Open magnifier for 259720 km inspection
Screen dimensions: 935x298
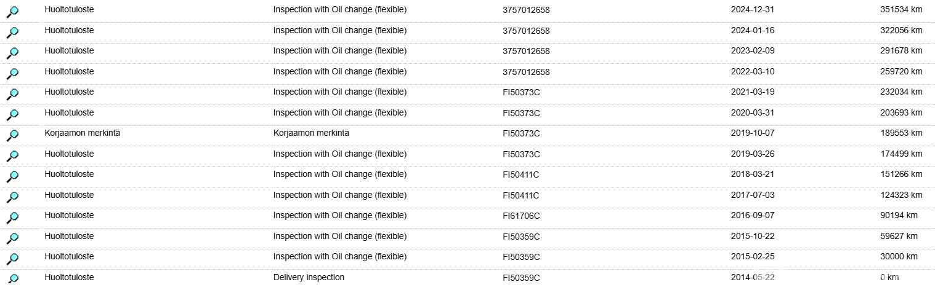point(12,74)
